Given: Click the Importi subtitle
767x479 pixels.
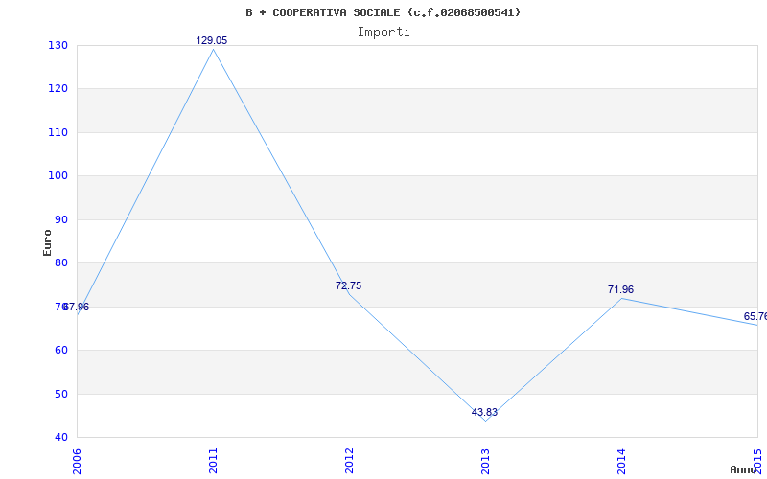Looking at the screenshot, I should pos(383,33).
